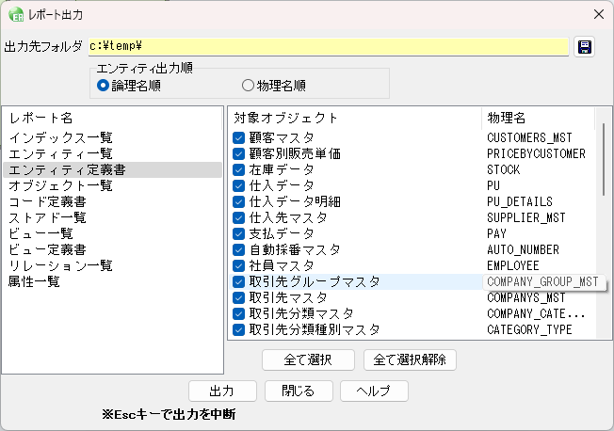
Task: Click the 出力先フォルダ path input field
Action: pos(328,47)
